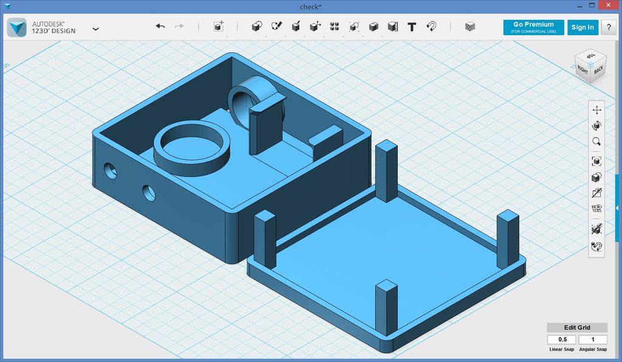The width and height of the screenshot is (622, 362).
Task: Click the Fit to view icon
Action: [596, 161]
